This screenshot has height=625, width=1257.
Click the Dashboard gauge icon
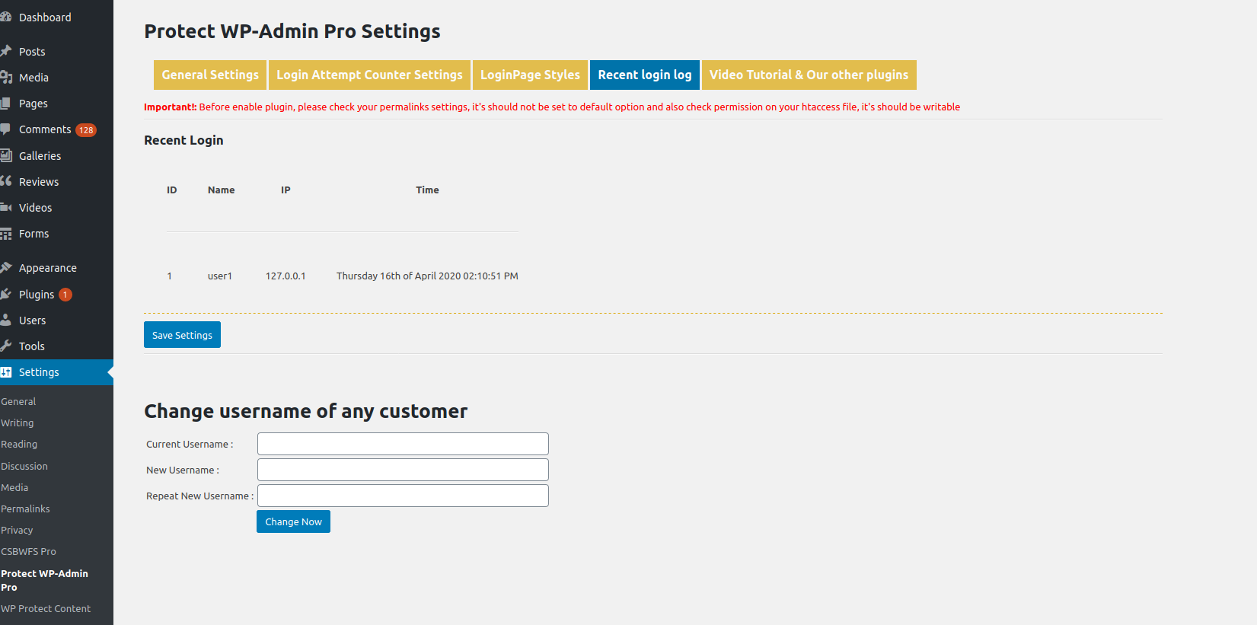click(5, 17)
